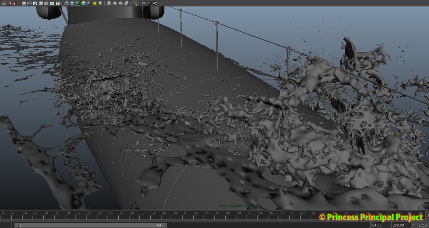Viewport: 429px width, 228px height.
Task: Enable Textured display checker-sphere icon
Action: (x=89, y=3)
